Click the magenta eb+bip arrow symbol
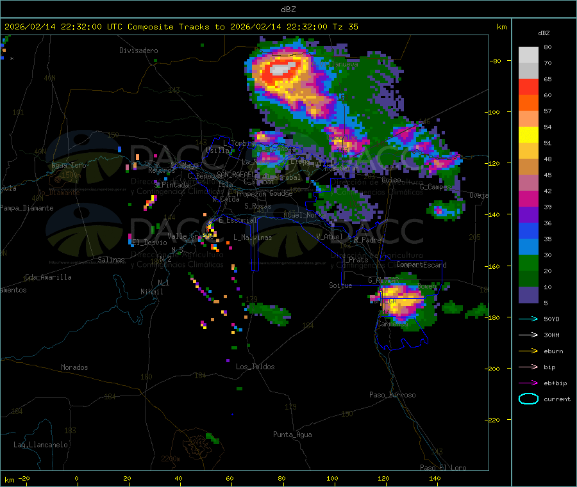 [x=528, y=383]
